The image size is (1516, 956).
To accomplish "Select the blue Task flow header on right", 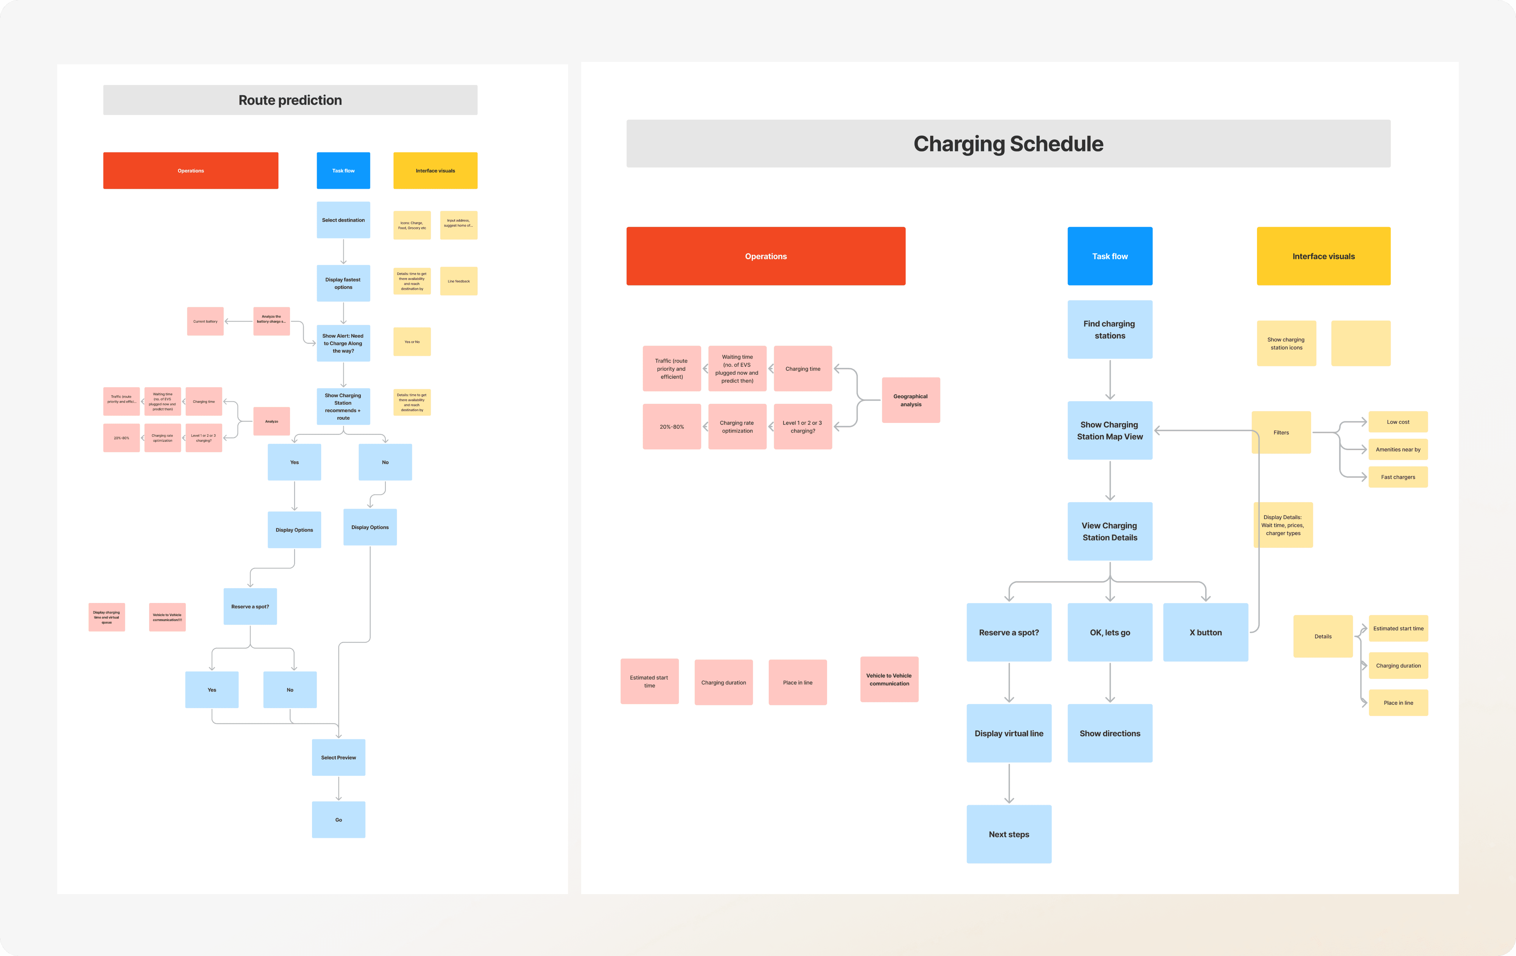I will pyautogui.click(x=1109, y=256).
